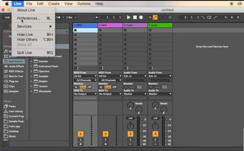Choose Hide Live menu entry
This screenshot has width=244, height=151.
[33, 35]
